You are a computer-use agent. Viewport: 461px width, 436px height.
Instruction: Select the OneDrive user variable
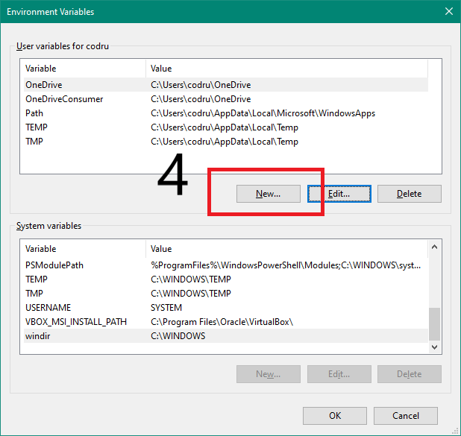tap(43, 85)
